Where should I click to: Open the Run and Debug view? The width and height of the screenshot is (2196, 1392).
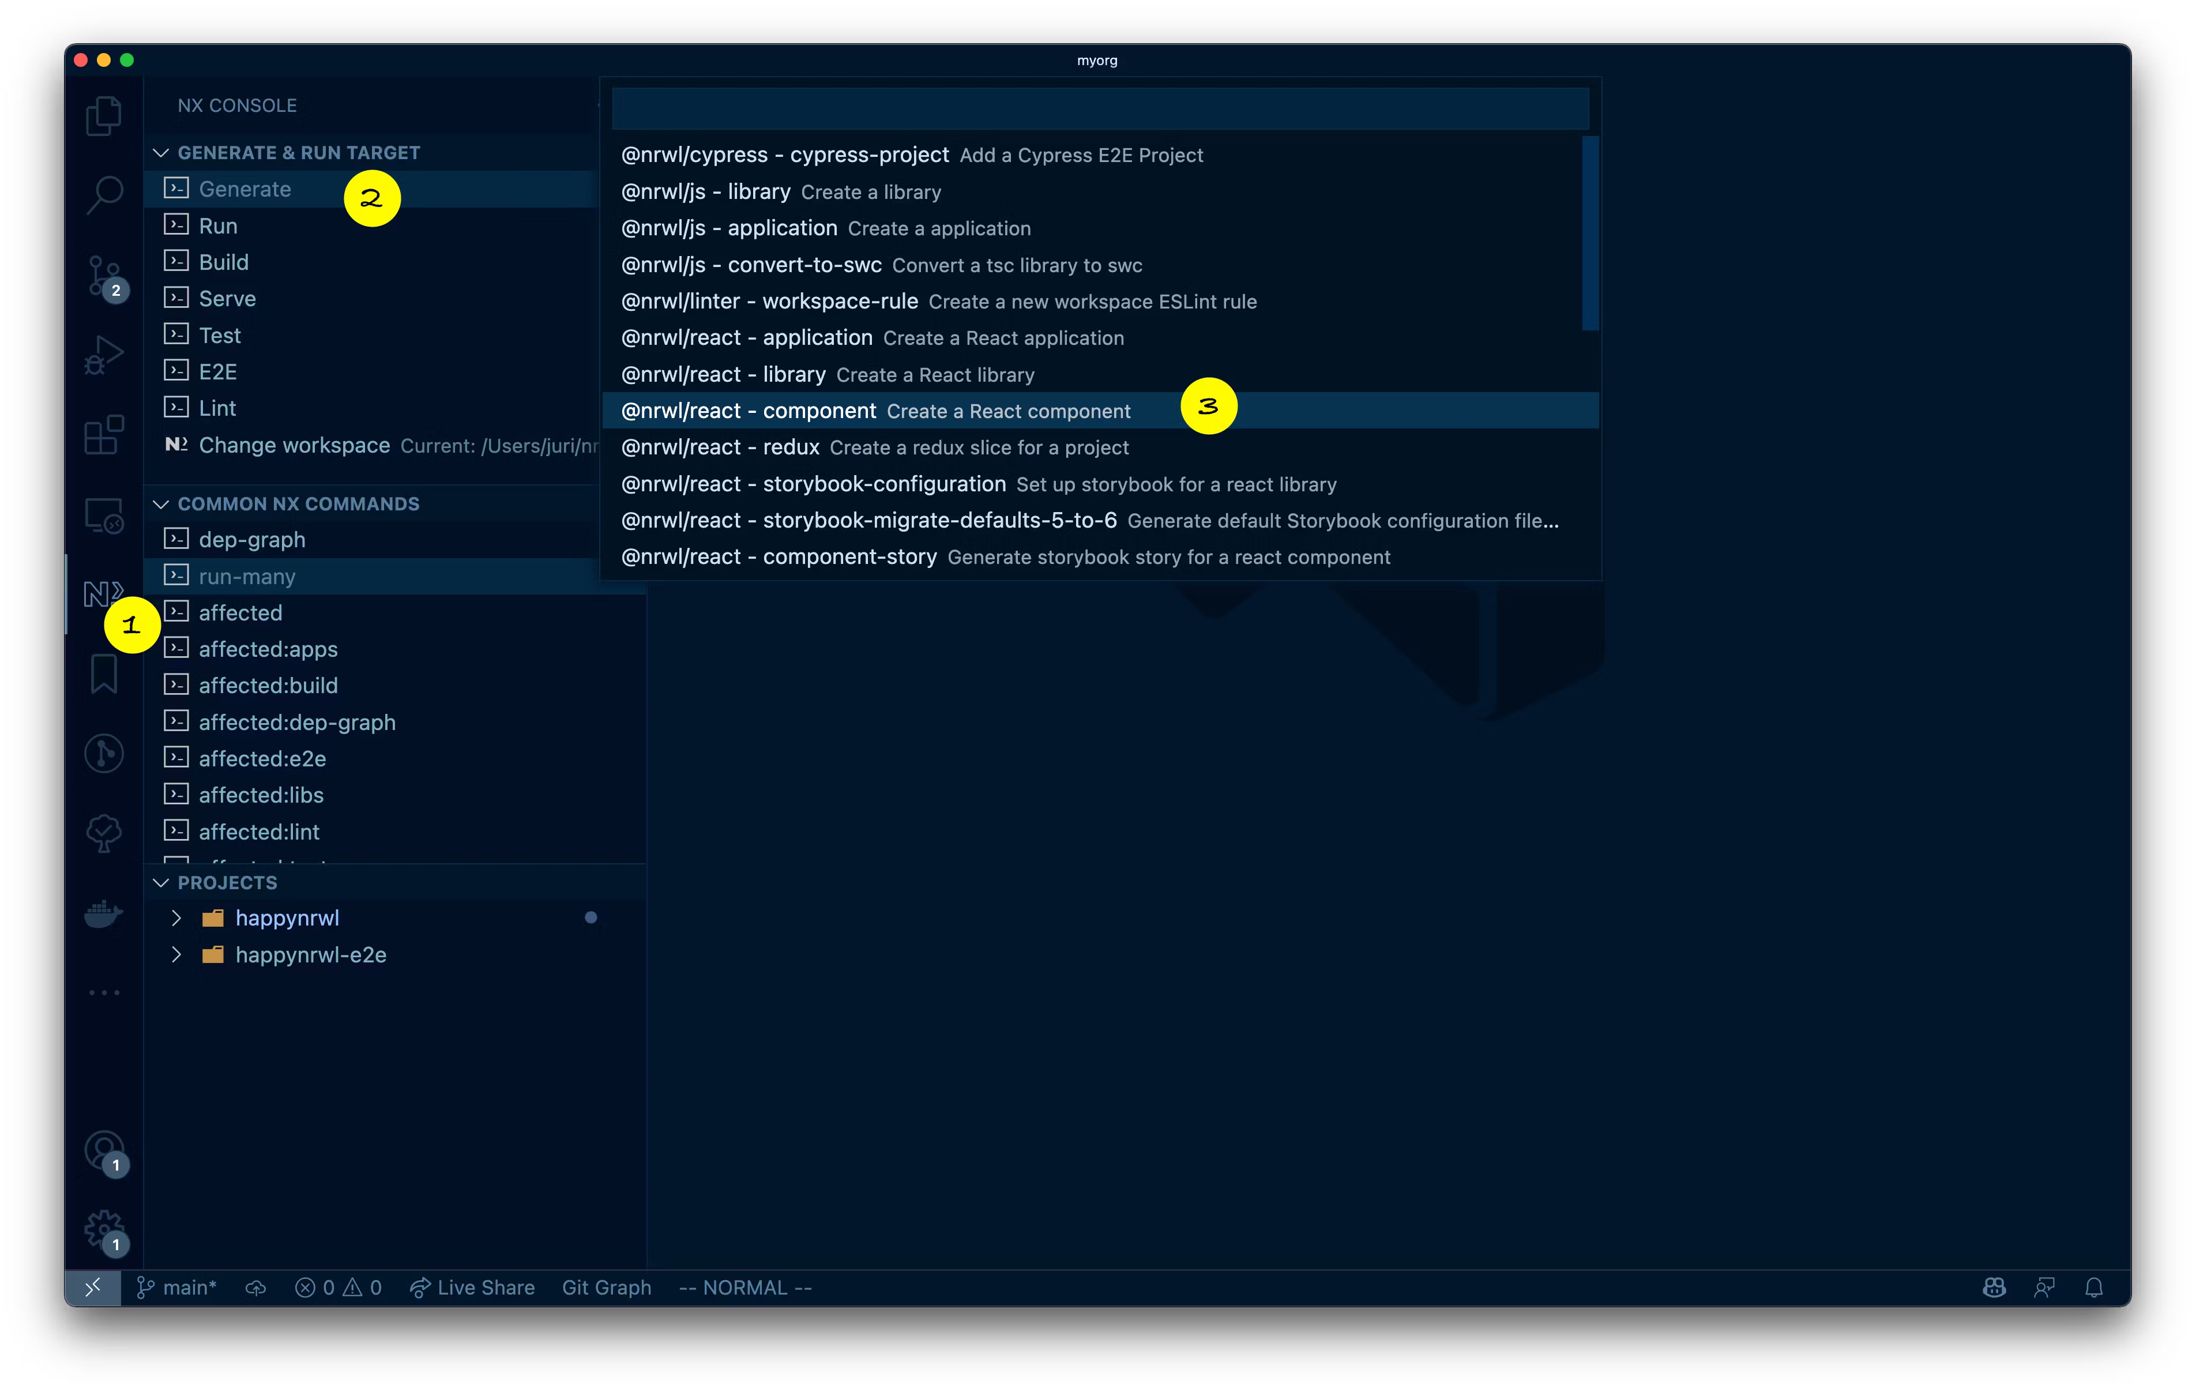pos(103,355)
